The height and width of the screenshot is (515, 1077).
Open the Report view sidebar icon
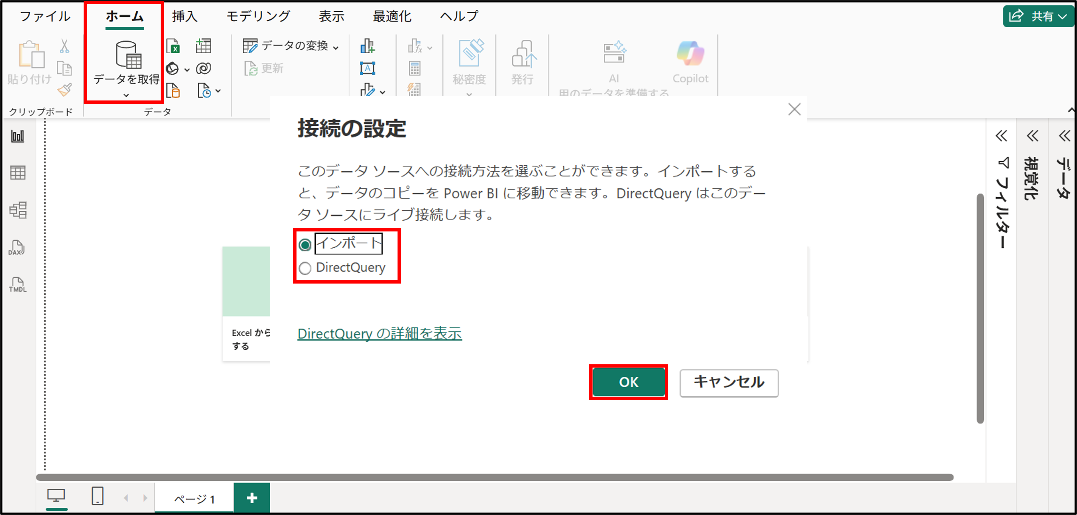click(18, 136)
